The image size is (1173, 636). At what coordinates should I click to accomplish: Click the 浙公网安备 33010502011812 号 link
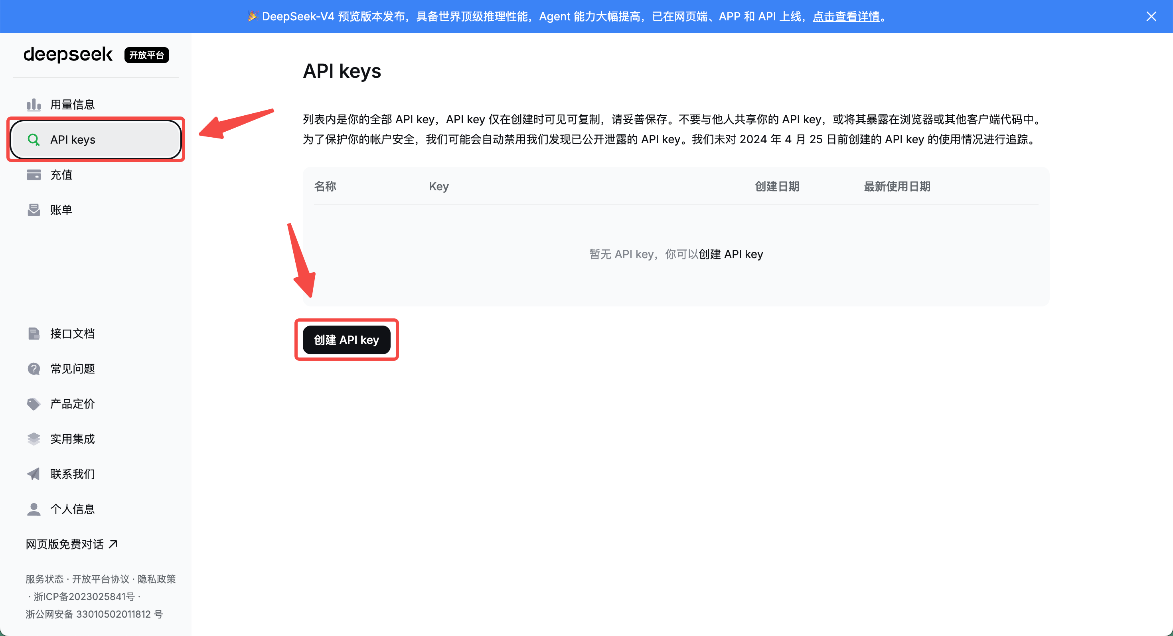point(94,614)
